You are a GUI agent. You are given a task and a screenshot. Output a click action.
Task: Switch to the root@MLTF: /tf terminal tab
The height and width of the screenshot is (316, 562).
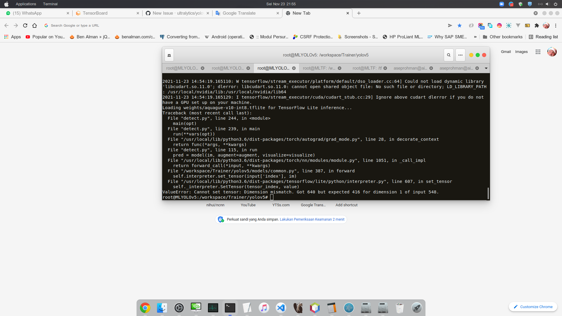(x=367, y=68)
